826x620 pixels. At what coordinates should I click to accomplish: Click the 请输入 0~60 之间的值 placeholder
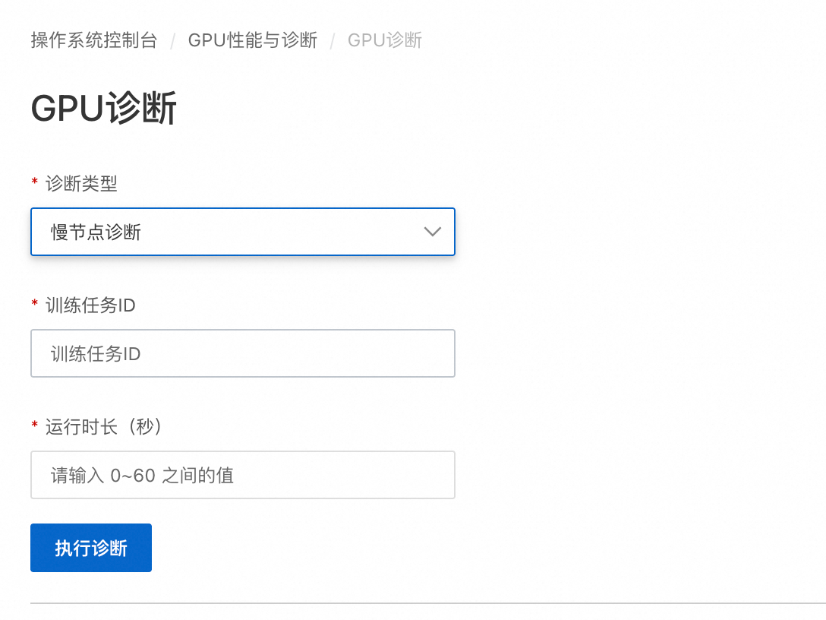142,476
